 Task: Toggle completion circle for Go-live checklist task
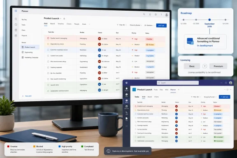click(x=48, y=73)
